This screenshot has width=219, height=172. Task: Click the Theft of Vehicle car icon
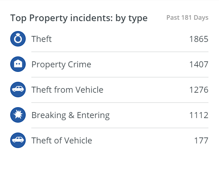click(x=18, y=140)
